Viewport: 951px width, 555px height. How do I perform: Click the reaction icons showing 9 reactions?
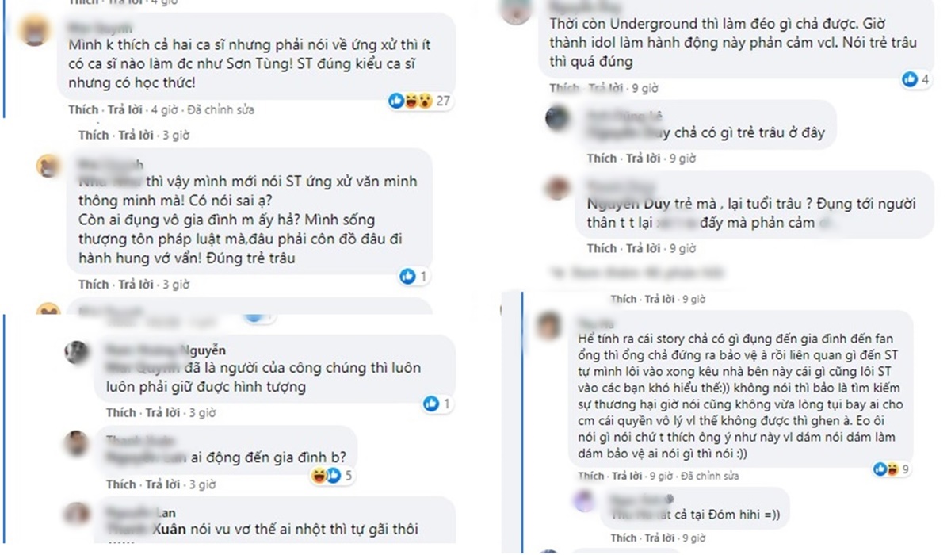click(891, 469)
